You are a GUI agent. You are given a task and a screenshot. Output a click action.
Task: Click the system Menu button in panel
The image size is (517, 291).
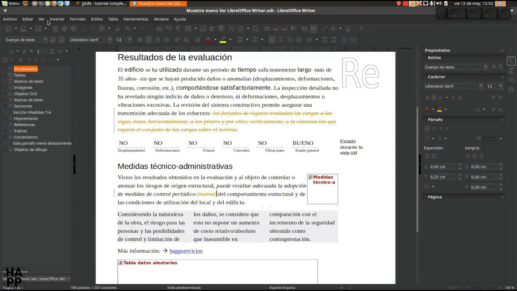[x=11, y=3]
